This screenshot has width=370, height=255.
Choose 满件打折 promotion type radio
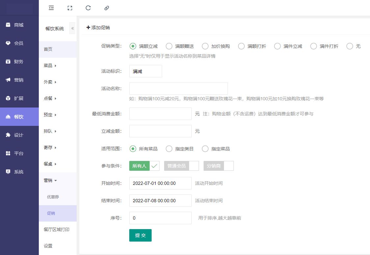click(314, 46)
